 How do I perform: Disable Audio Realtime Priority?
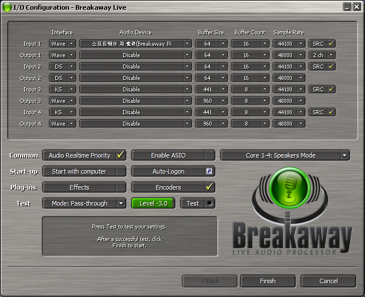(84, 155)
